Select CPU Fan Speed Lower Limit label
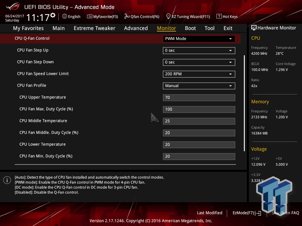Image resolution: width=302 pixels, height=226 pixels. (x=43, y=74)
